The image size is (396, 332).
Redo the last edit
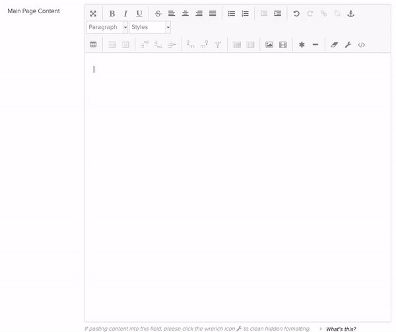point(310,14)
